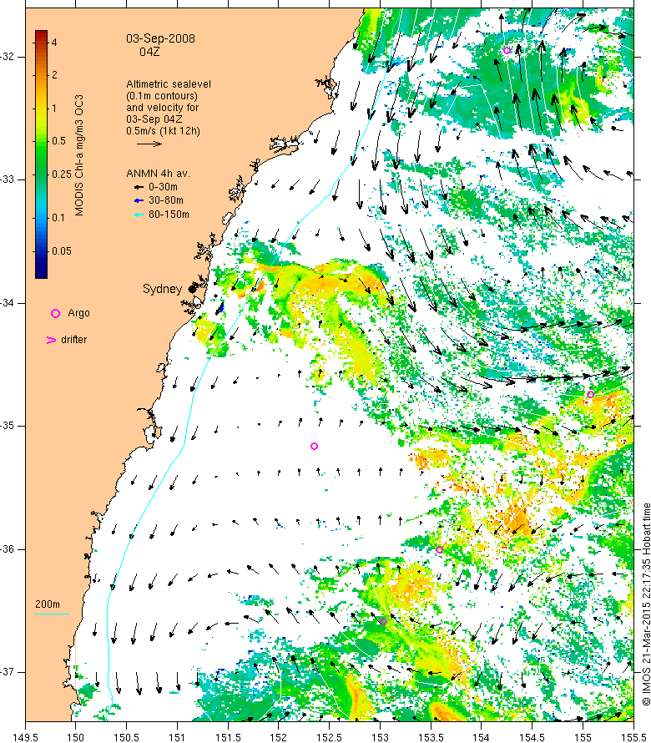The height and width of the screenshot is (743, 651).
Task: Click the colorbar value 0.05 label
Action: click(x=62, y=251)
